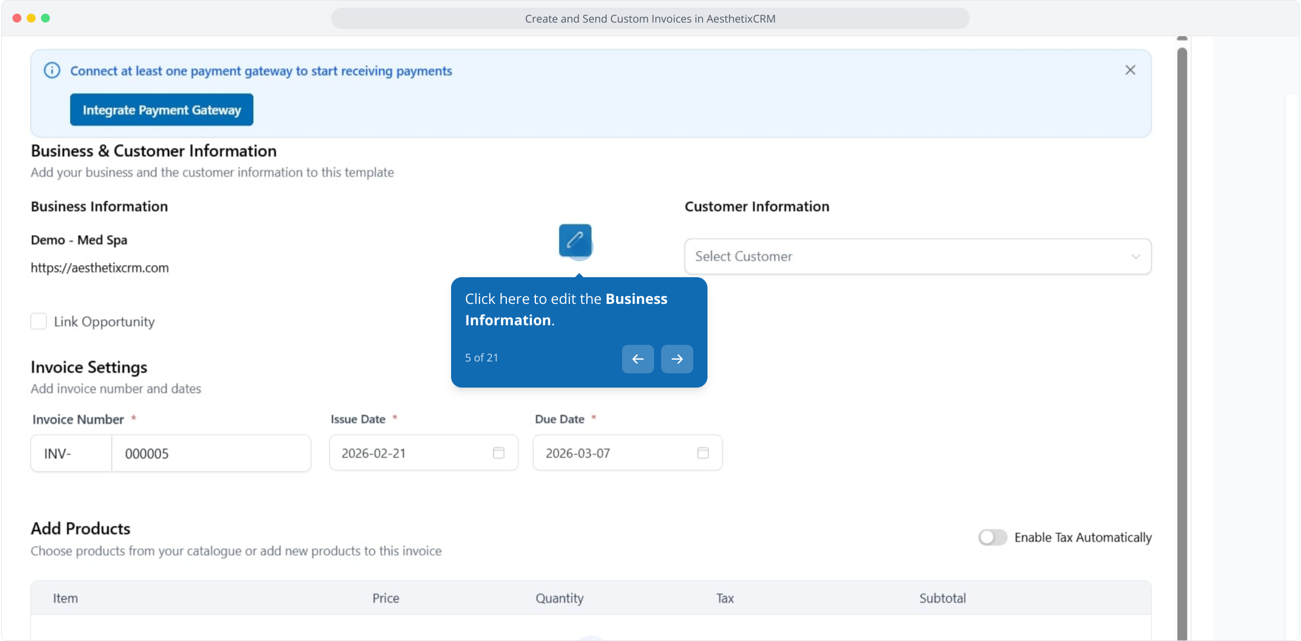1301x641 pixels.
Task: Enable Tax Automatically toggle switch
Action: pyautogui.click(x=992, y=537)
